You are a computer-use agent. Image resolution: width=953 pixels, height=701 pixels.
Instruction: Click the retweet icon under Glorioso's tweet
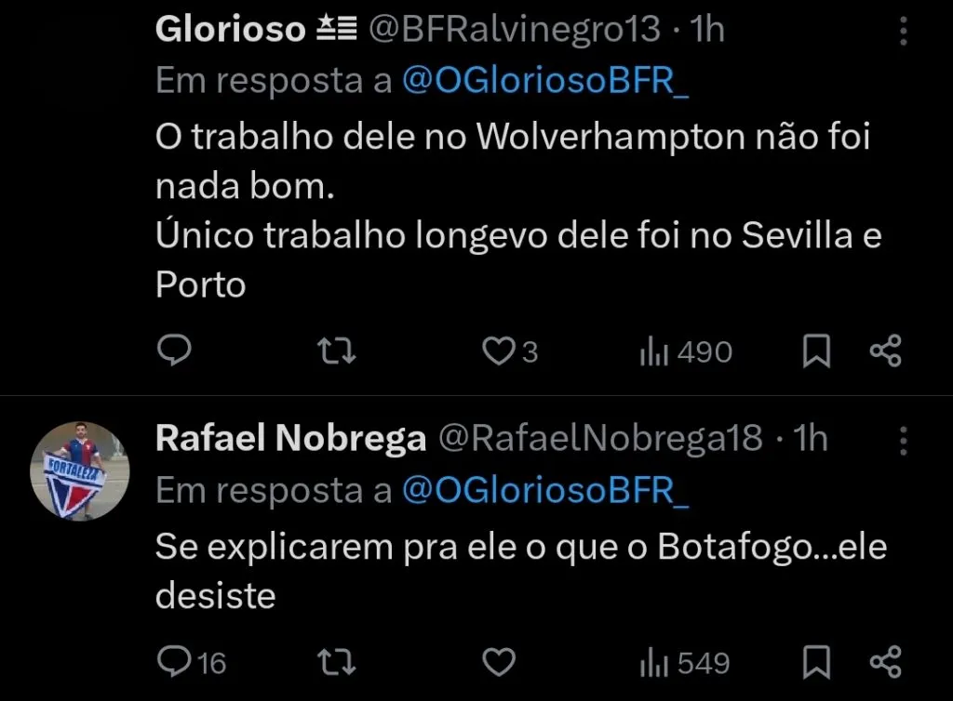coord(335,351)
